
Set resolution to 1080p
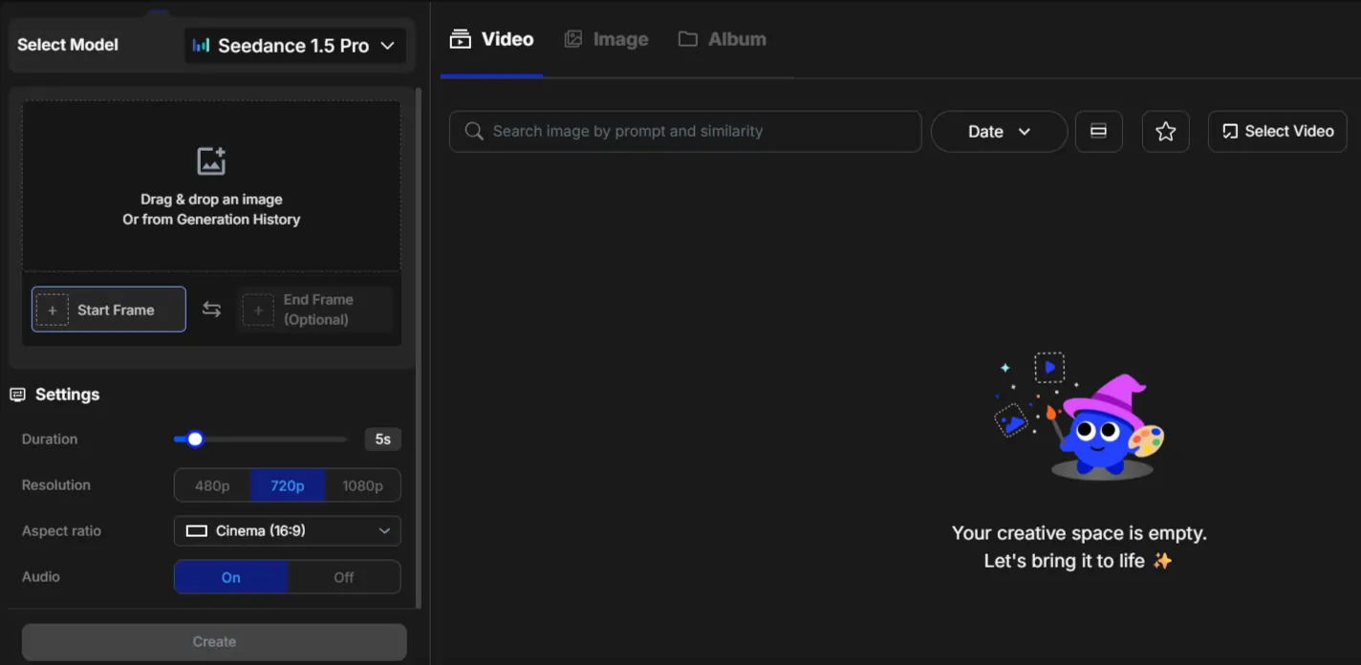pyautogui.click(x=362, y=485)
